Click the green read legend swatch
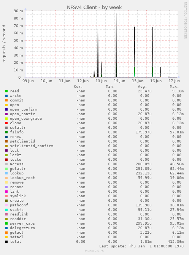The height and width of the screenshot is (255, 189). (6, 91)
